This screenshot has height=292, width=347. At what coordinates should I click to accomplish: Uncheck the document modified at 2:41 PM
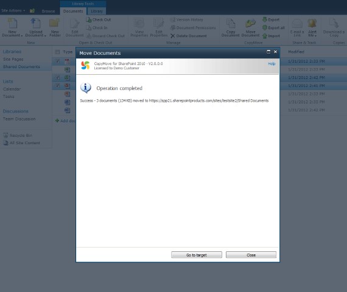click(58, 86)
